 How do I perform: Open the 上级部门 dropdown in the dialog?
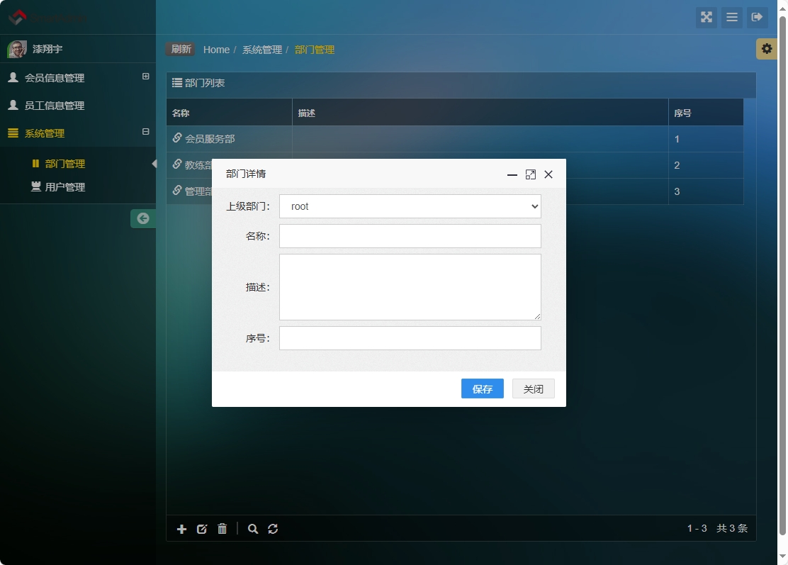[x=410, y=206]
